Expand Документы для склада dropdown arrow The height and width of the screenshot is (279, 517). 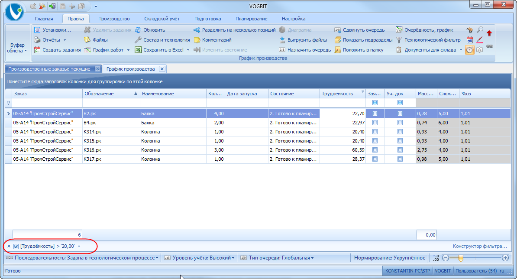(x=461, y=50)
